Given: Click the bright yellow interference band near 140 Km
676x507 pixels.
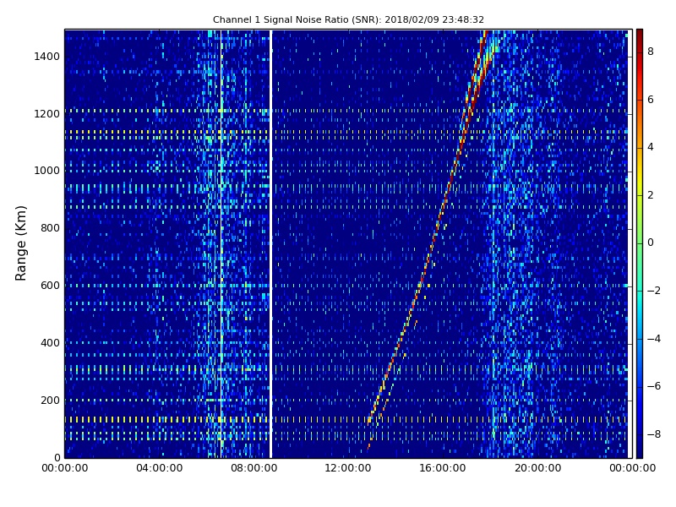Looking at the screenshot, I should (x=346, y=419).
